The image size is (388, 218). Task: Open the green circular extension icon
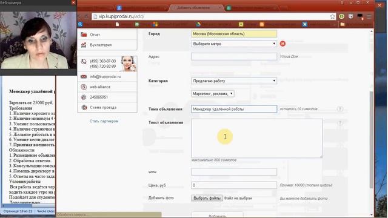(341, 16)
